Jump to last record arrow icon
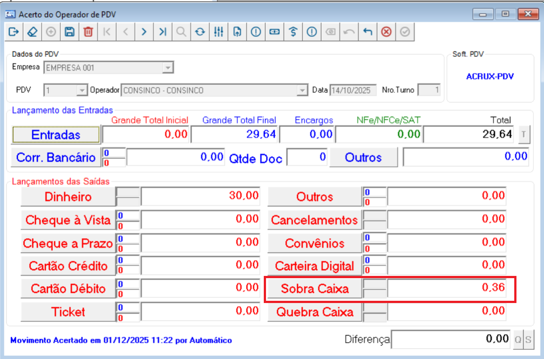This screenshot has width=544, height=359. 163,32
